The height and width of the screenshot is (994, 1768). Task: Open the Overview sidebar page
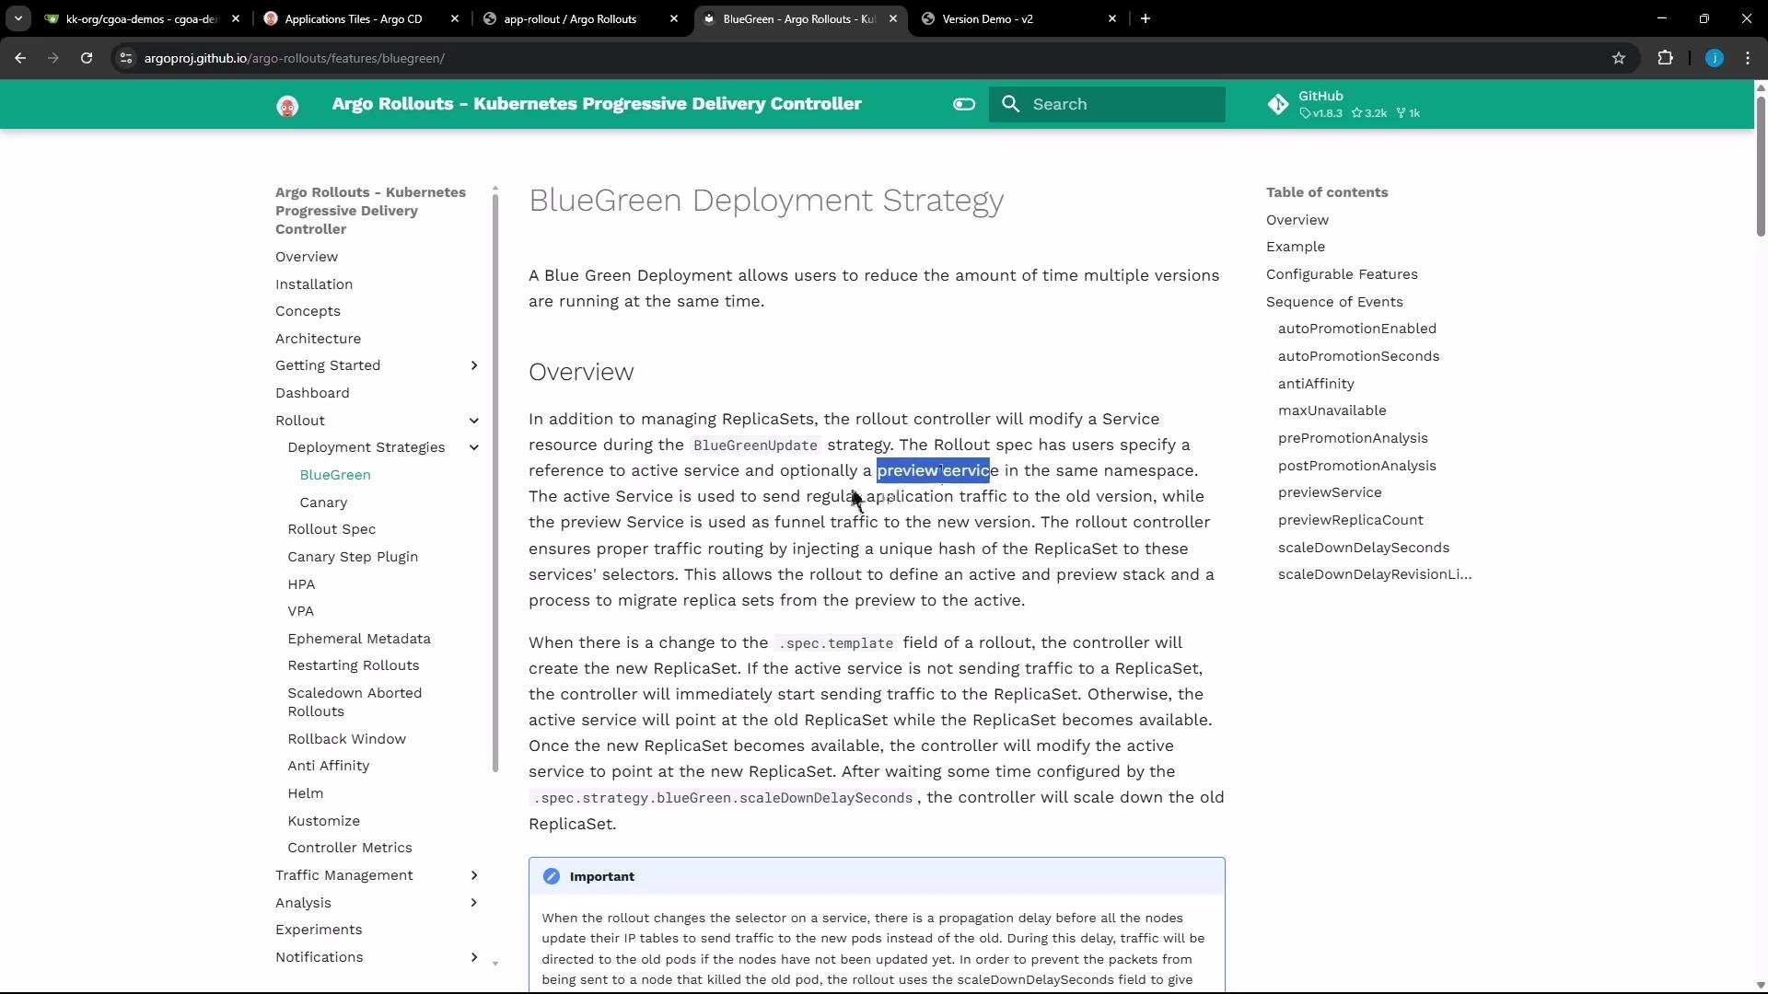tap(307, 257)
